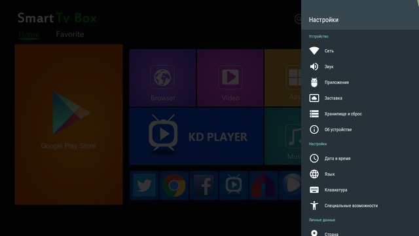419x236 pixels.
Task: Click the Об устройстве info icon
Action: 314,130
